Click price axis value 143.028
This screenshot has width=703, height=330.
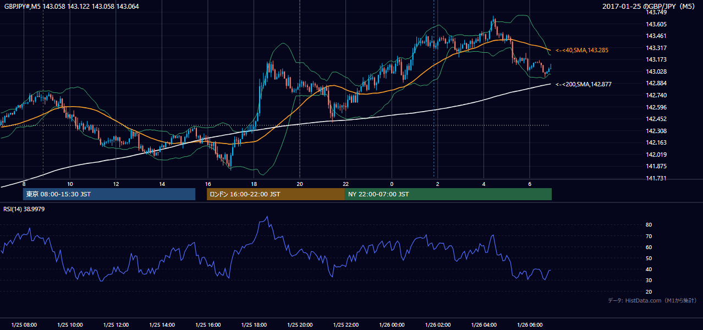coord(656,71)
